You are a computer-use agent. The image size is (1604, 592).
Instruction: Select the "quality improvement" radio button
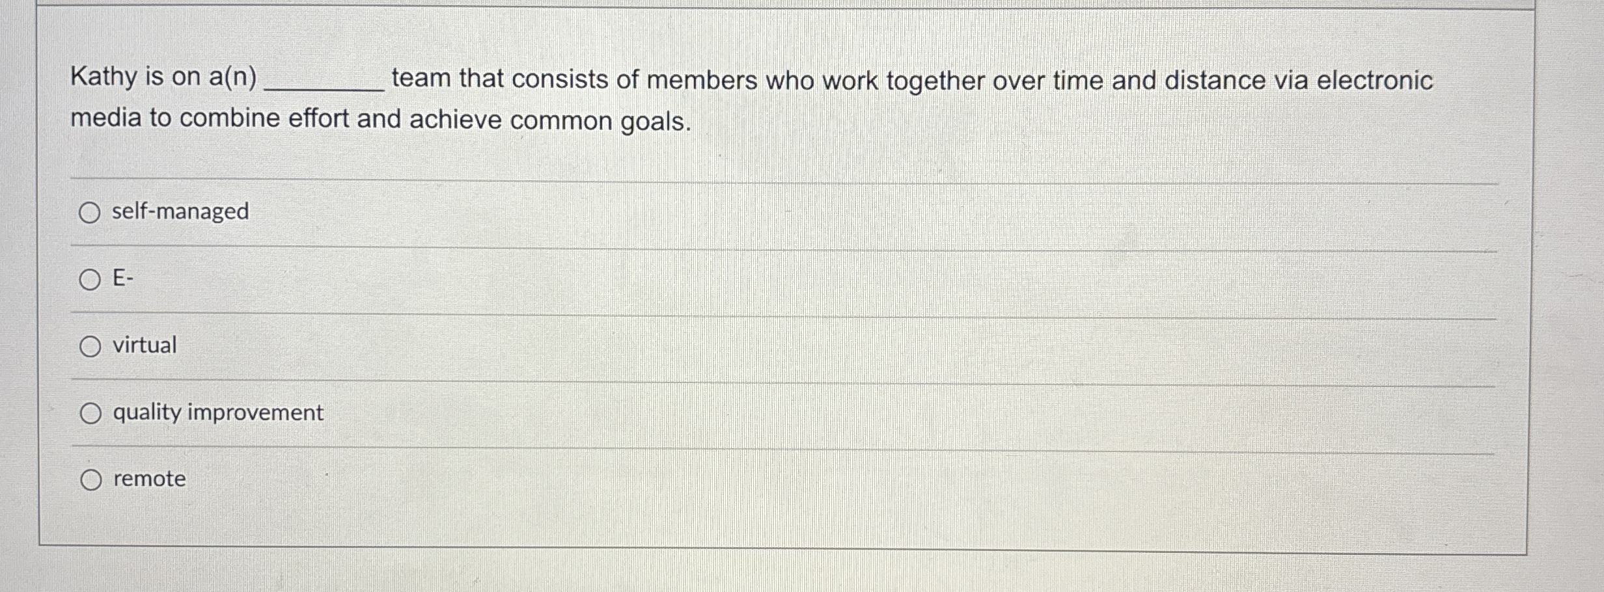point(91,412)
